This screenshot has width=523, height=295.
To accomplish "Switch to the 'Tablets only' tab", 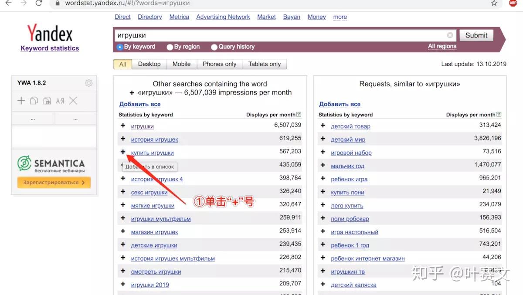I will click(265, 64).
